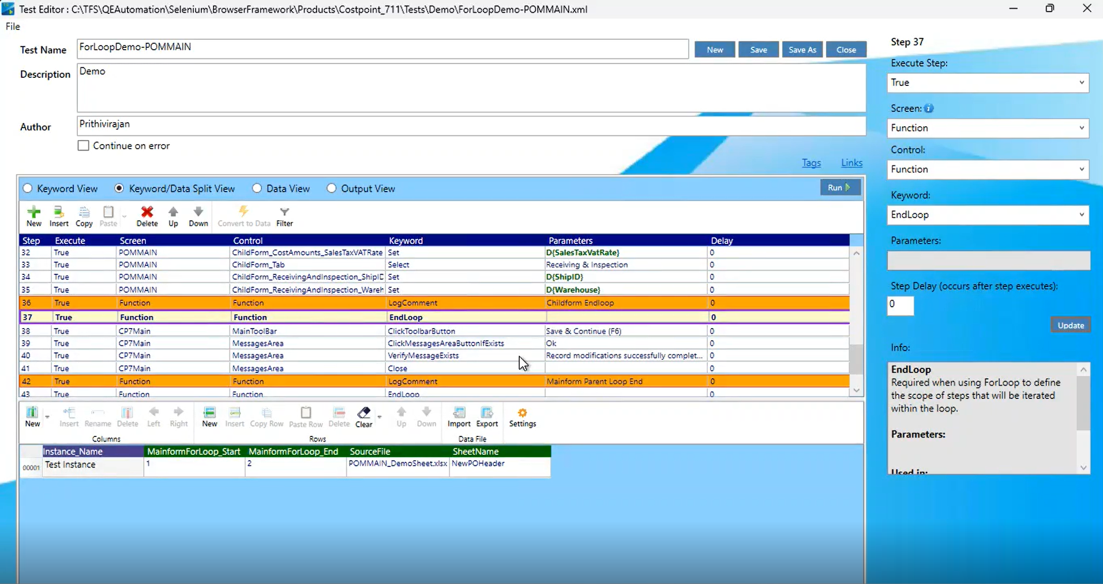Click the Info panel scrollbar down arrow

click(x=1083, y=468)
